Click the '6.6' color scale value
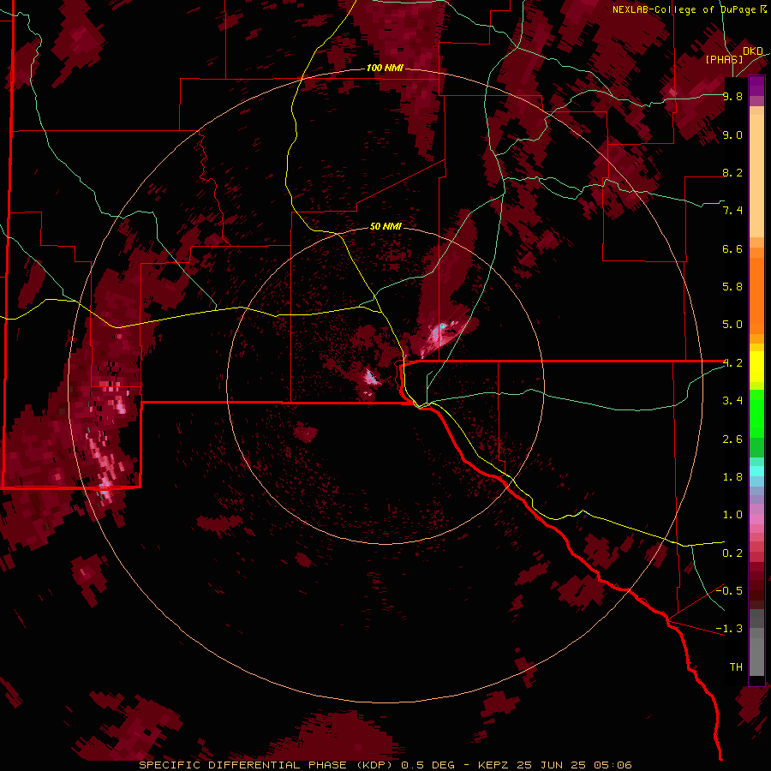The width and height of the screenshot is (771, 771). coord(732,248)
